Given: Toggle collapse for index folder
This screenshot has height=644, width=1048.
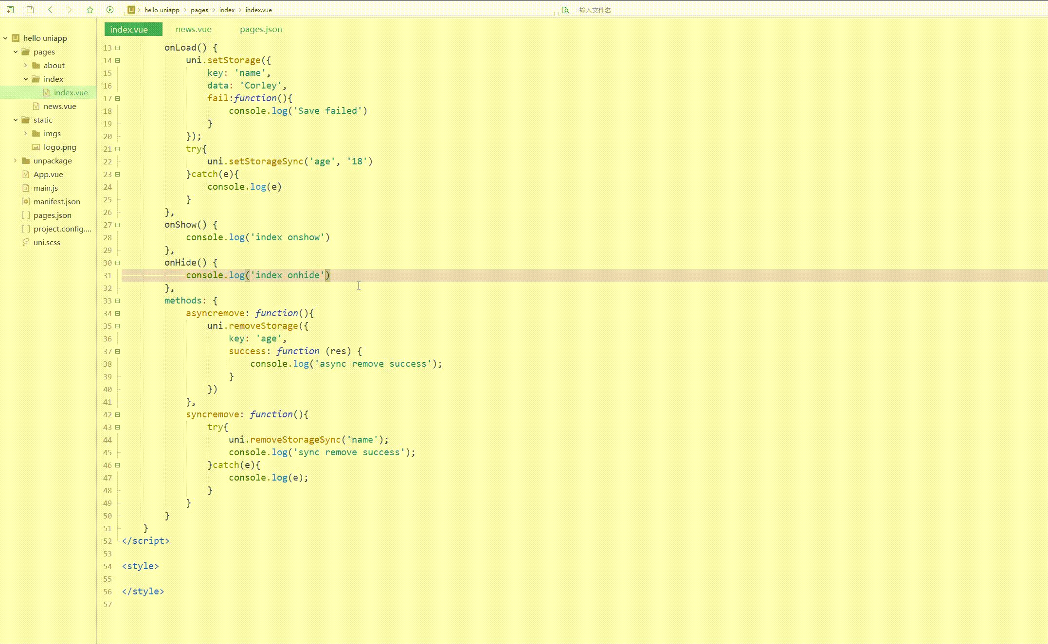Looking at the screenshot, I should coord(26,78).
